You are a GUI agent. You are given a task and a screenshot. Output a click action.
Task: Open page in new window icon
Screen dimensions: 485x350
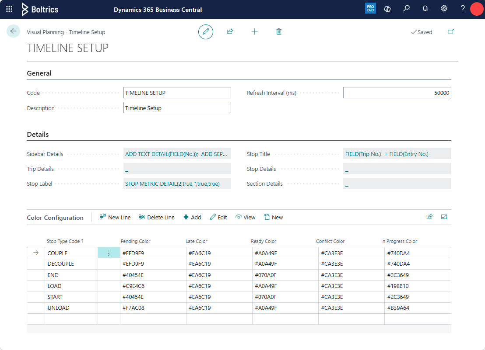coord(451,31)
